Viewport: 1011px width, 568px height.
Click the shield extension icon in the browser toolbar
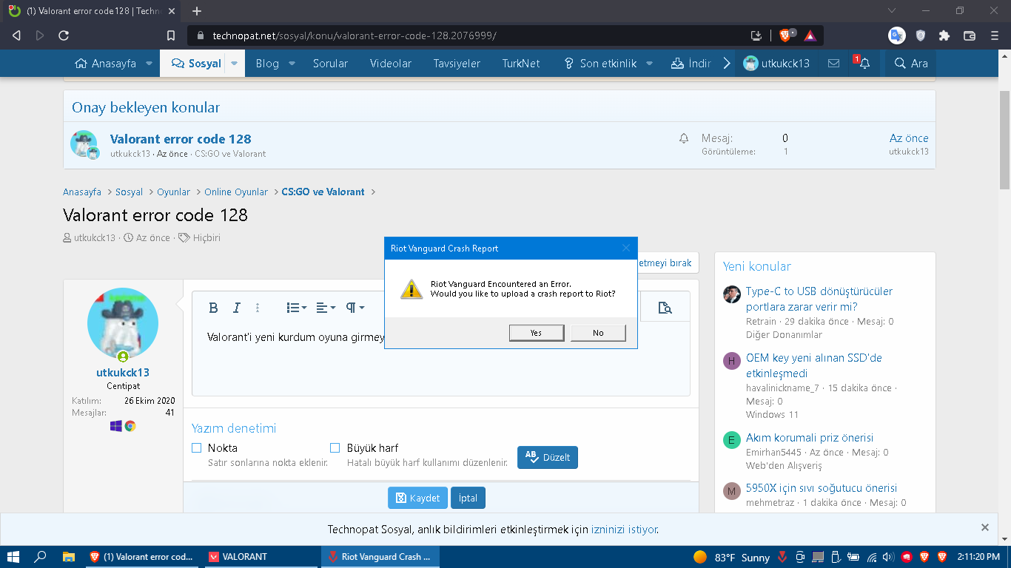click(x=921, y=35)
